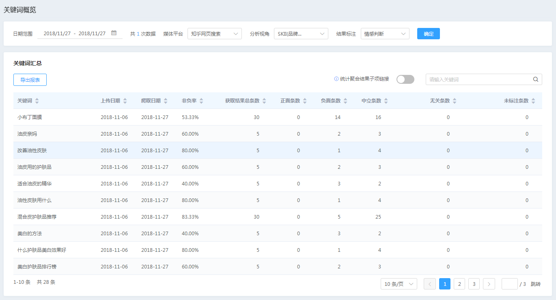The image size is (556, 300).
Task: Sort by 爬取日期 column arrows
Action: point(166,101)
